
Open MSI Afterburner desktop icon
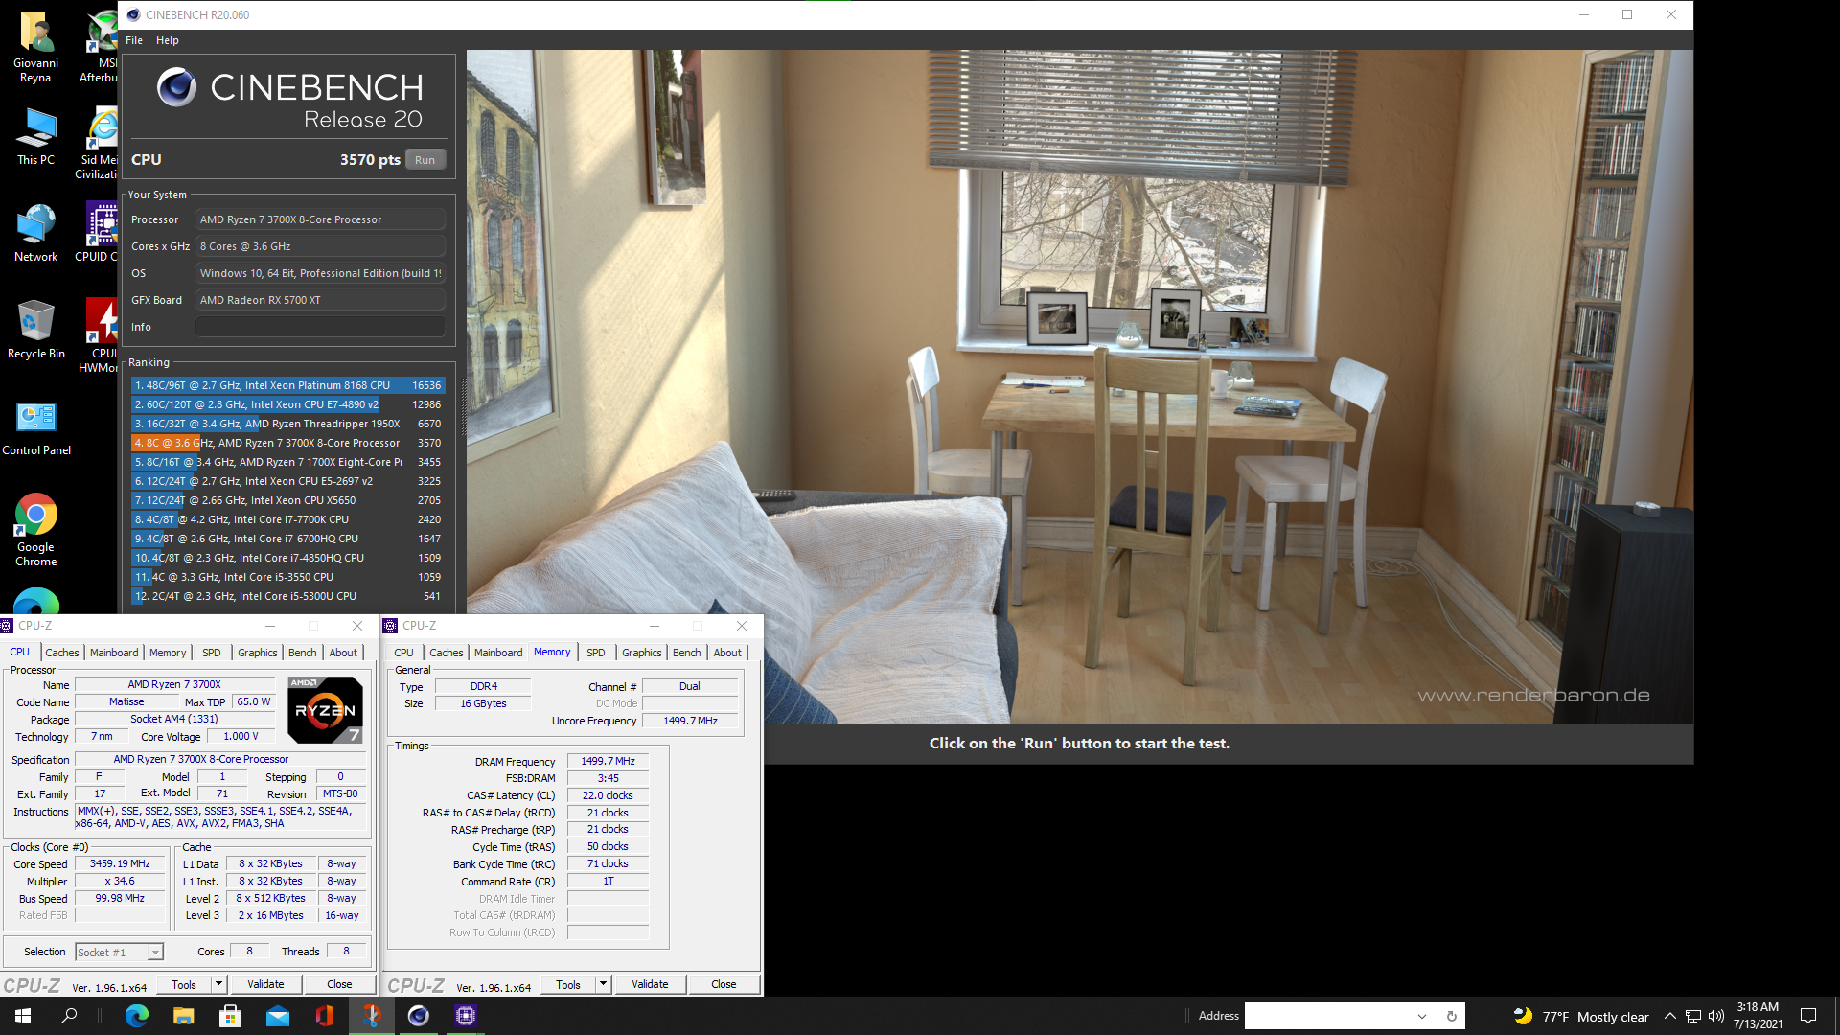tap(99, 47)
